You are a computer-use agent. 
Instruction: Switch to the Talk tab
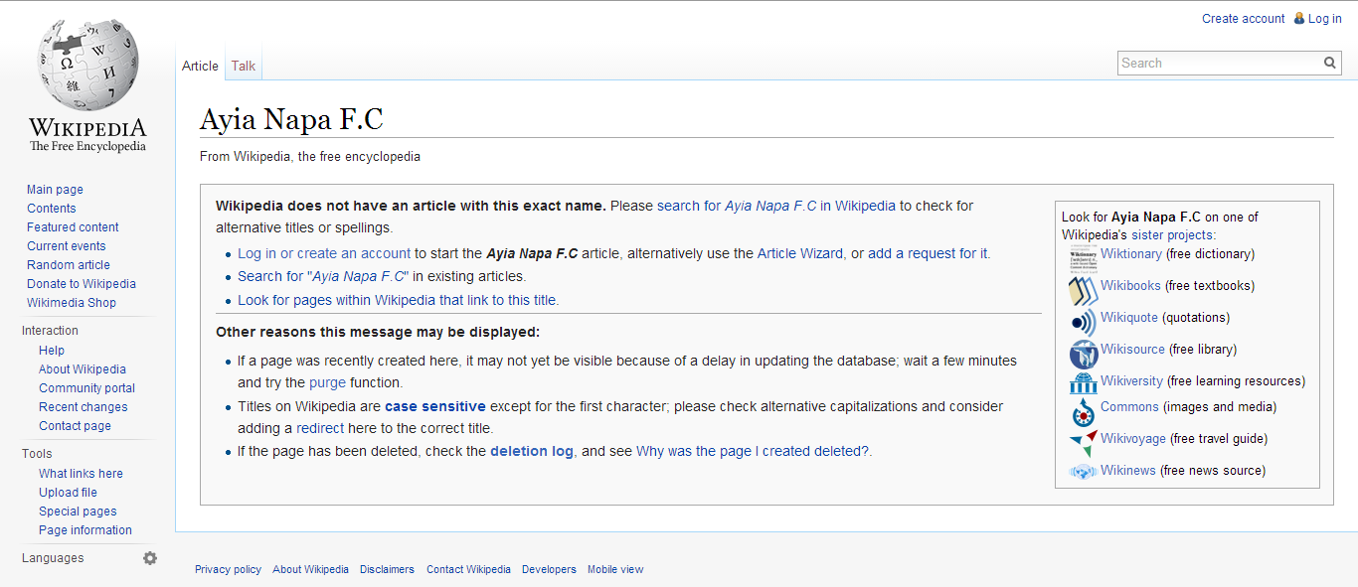pos(244,66)
